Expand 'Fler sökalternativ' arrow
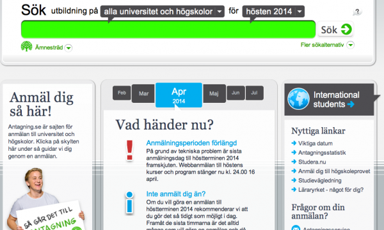The image size is (384, 230). [x=351, y=45]
